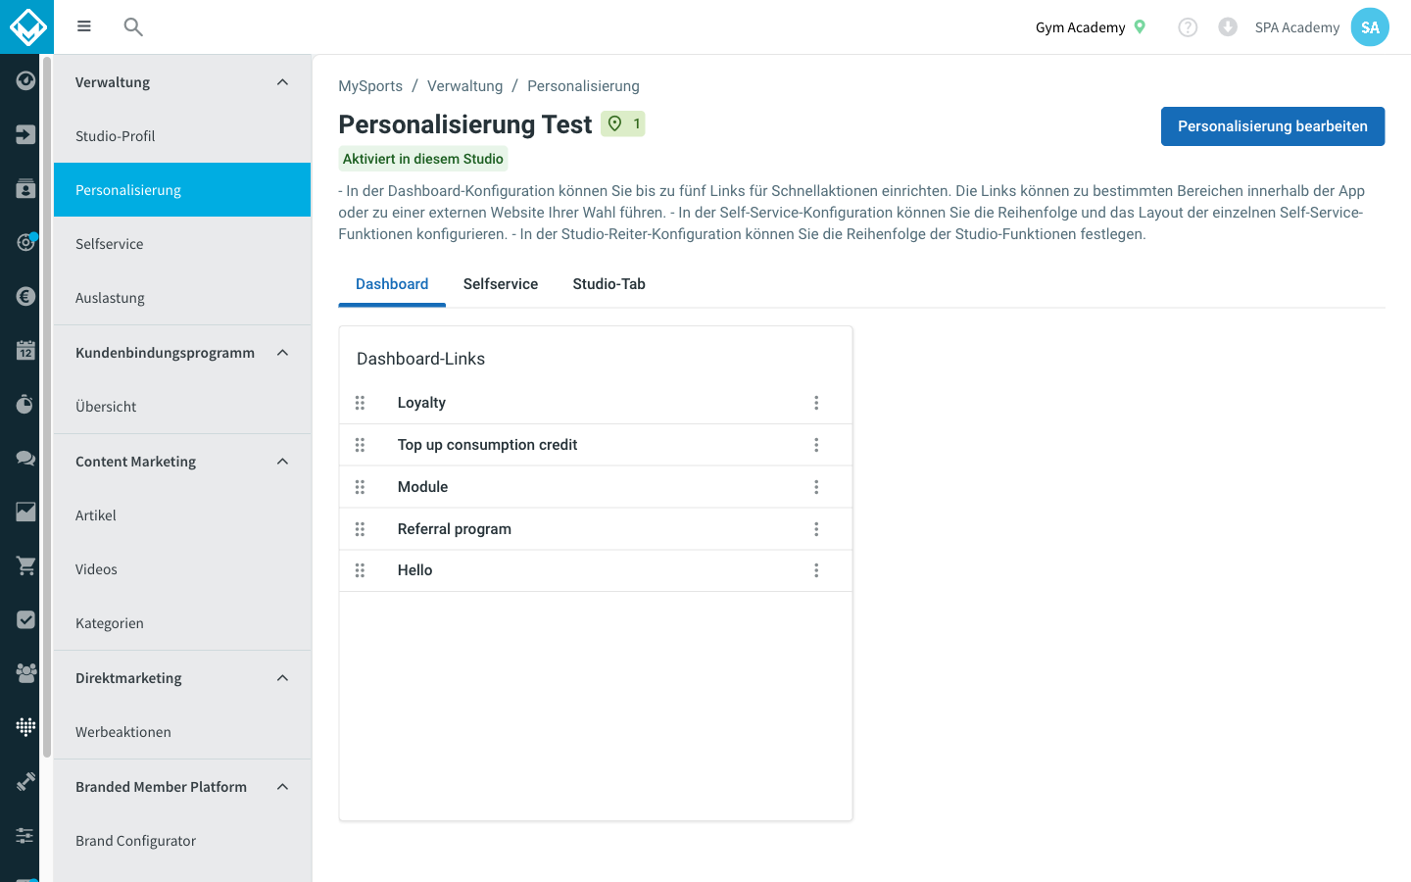Click the drag handle of the Loyalty row
Image resolution: width=1411 pixels, height=882 pixels.
tap(360, 403)
